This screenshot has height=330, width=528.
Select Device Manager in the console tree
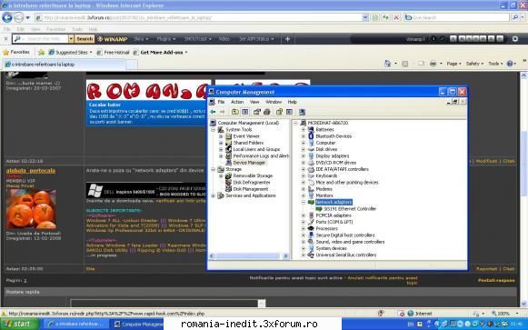tap(249, 163)
